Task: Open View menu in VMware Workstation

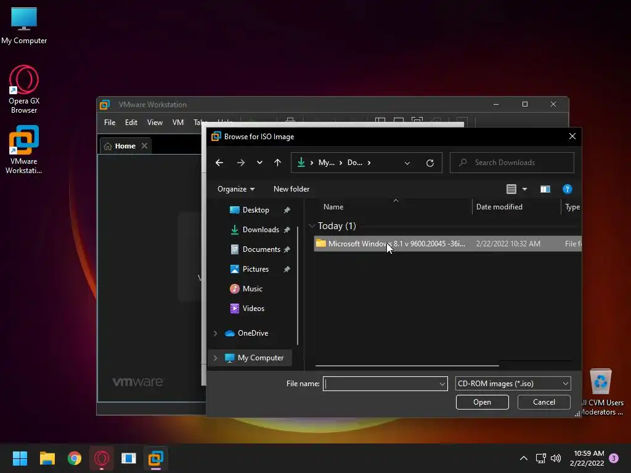Action: click(155, 123)
